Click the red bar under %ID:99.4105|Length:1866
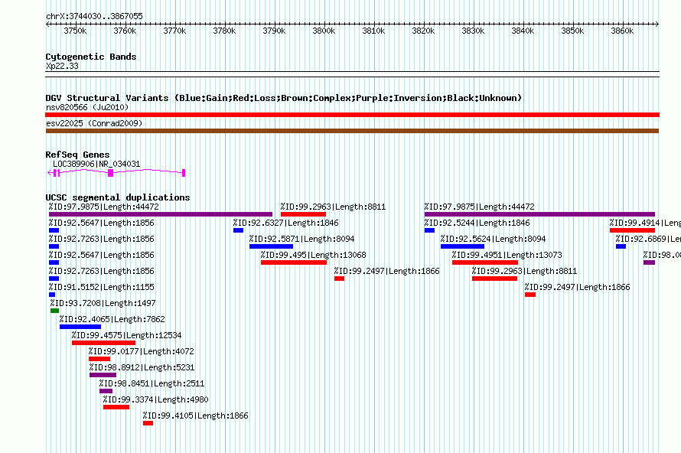Image resolution: width=681 pixels, height=453 pixels. (x=148, y=423)
